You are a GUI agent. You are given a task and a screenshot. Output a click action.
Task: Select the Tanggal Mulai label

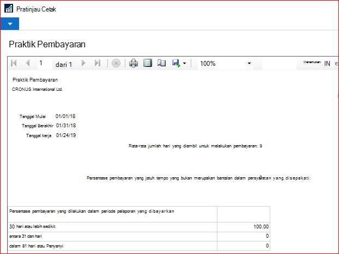(x=33, y=116)
